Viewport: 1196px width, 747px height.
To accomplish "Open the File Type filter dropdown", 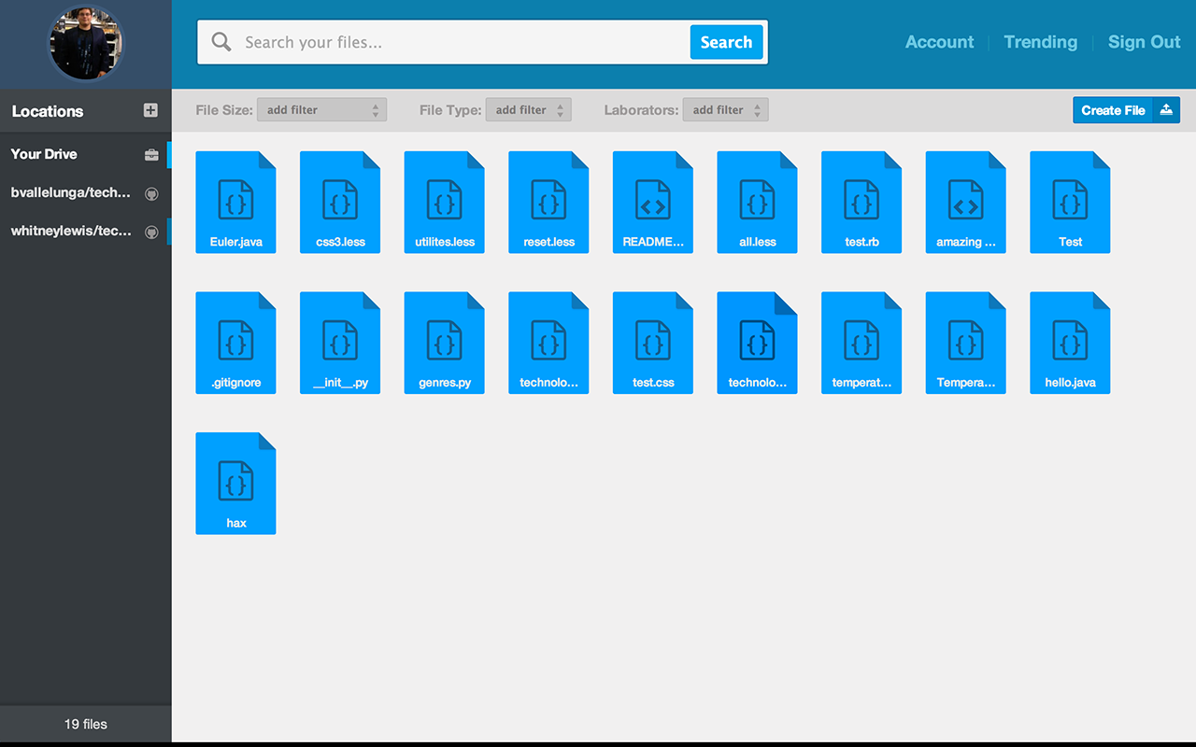I will point(528,110).
